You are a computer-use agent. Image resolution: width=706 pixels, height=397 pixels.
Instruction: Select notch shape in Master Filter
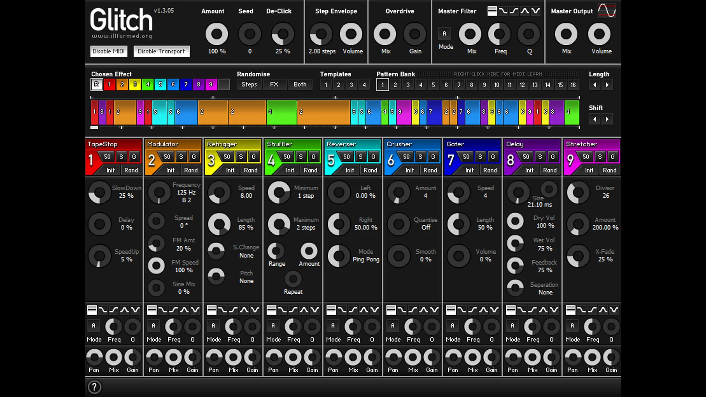pyautogui.click(x=536, y=11)
